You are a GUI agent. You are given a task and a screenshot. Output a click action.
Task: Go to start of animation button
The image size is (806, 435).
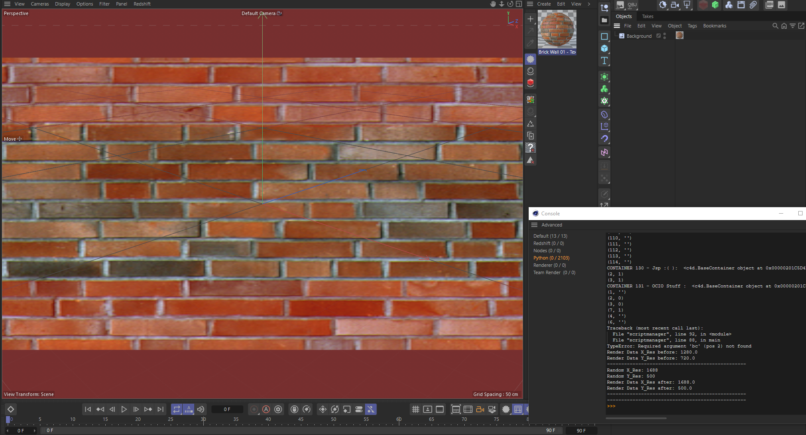(88, 409)
